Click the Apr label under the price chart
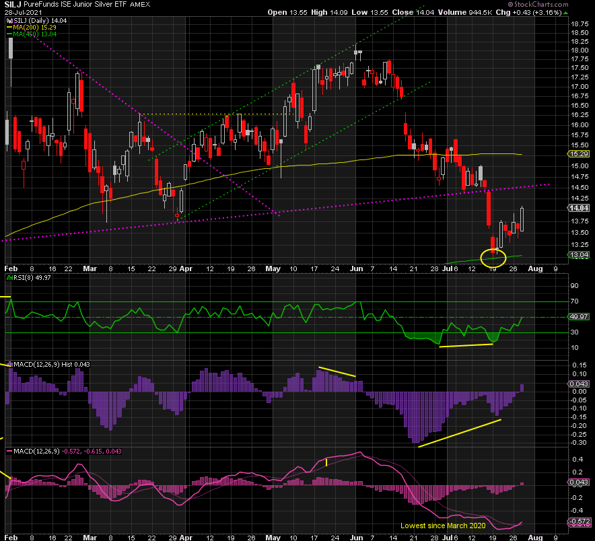The image size is (595, 541). click(x=186, y=268)
